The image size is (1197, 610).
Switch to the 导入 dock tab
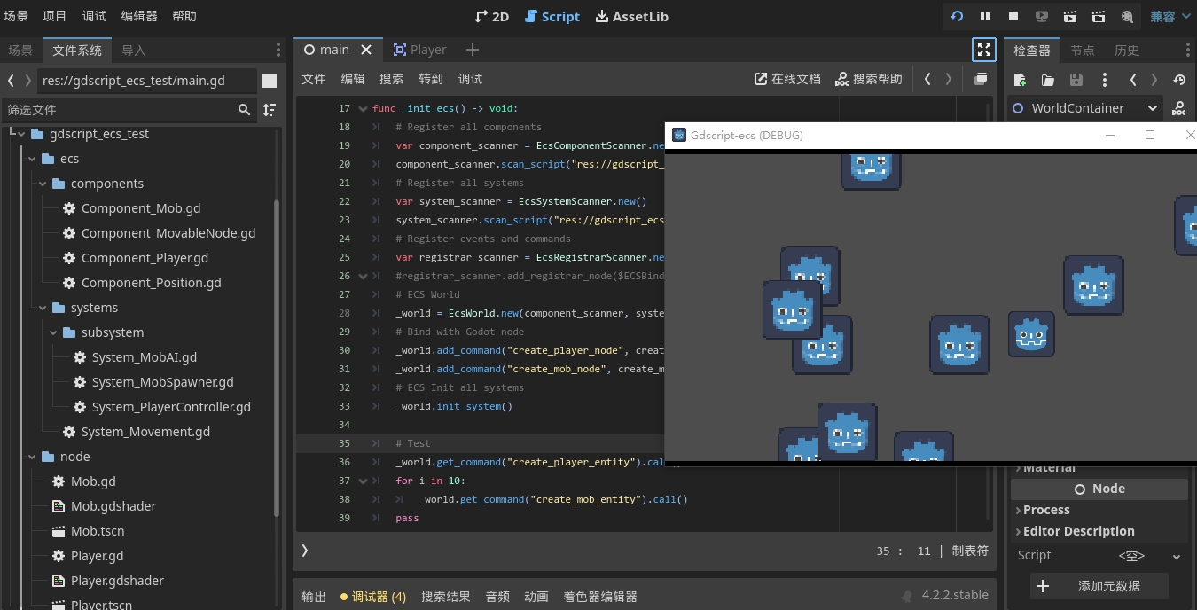point(134,51)
